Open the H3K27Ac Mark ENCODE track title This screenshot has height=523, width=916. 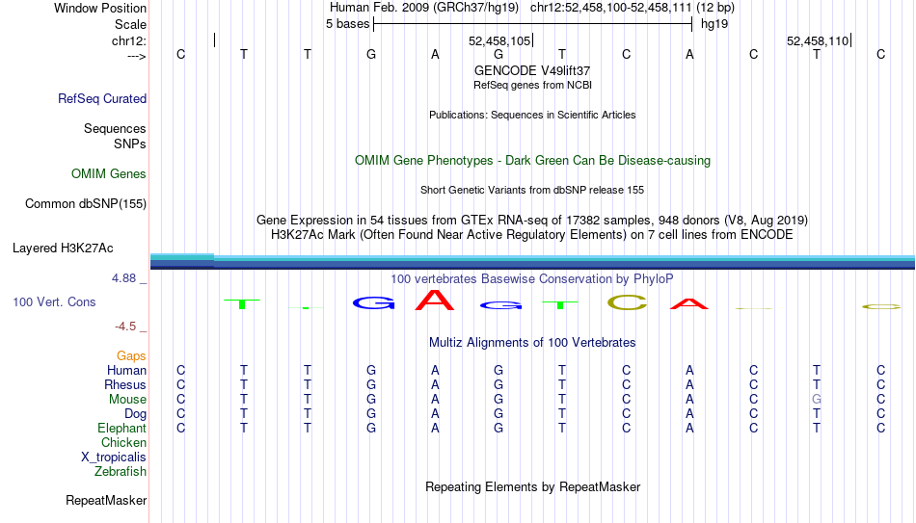point(532,235)
